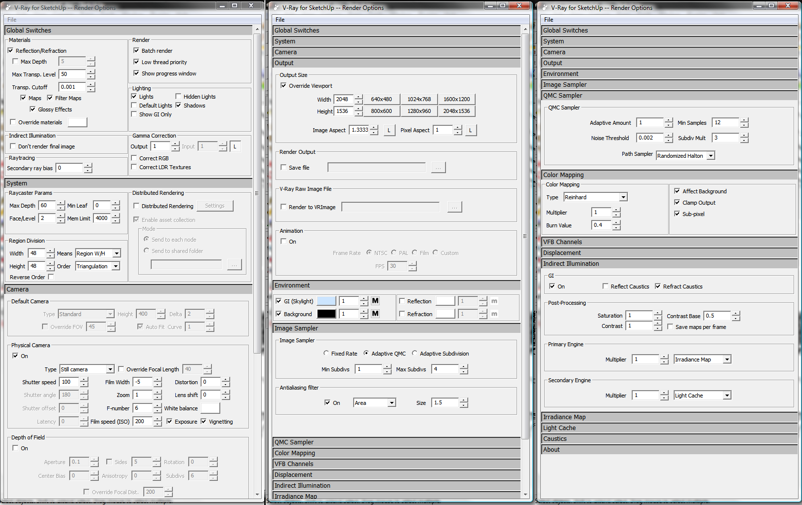Enable Hidden Lights checkbox

click(x=178, y=96)
